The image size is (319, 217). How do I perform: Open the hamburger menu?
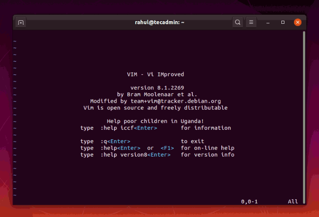coord(251,22)
